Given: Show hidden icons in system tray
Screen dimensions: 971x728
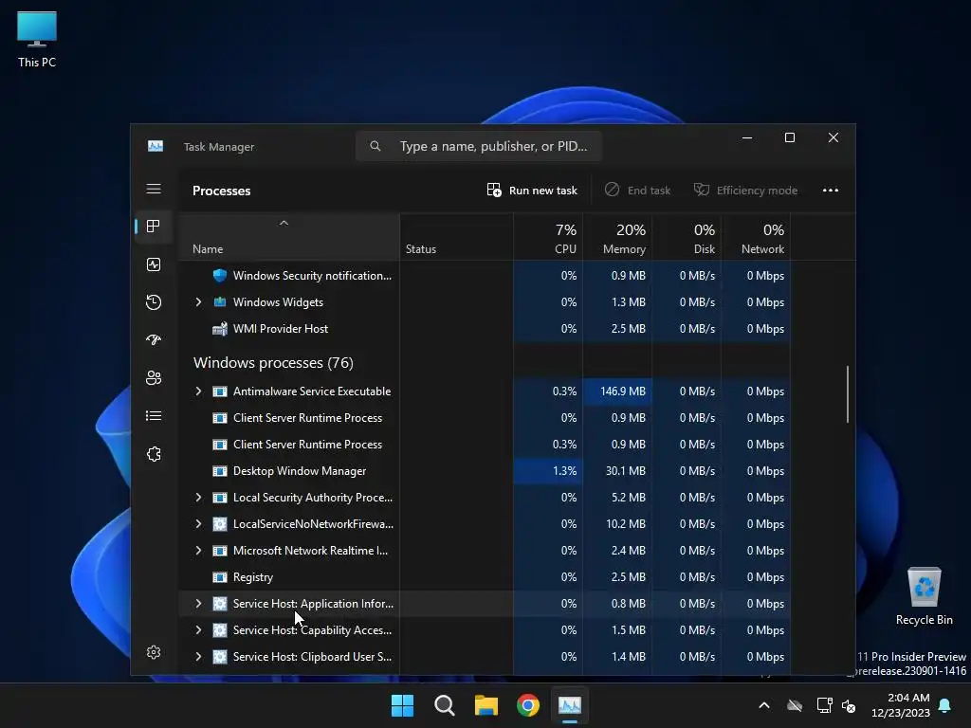Looking at the screenshot, I should click(764, 705).
